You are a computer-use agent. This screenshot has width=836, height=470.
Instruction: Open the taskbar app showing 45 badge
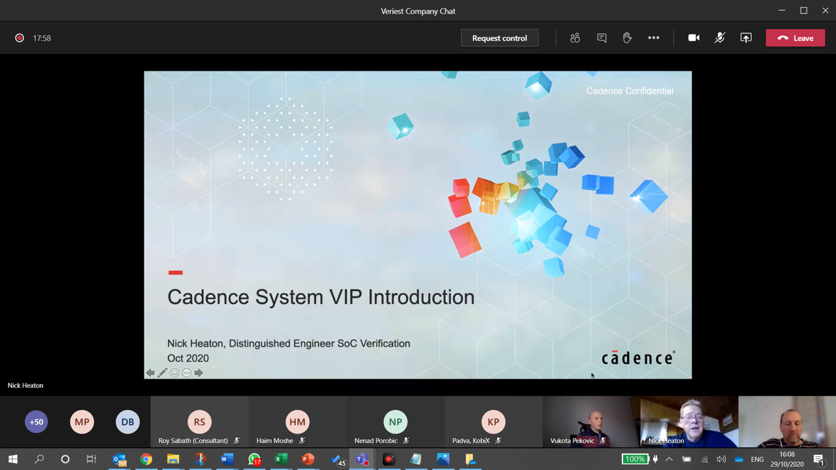click(338, 460)
